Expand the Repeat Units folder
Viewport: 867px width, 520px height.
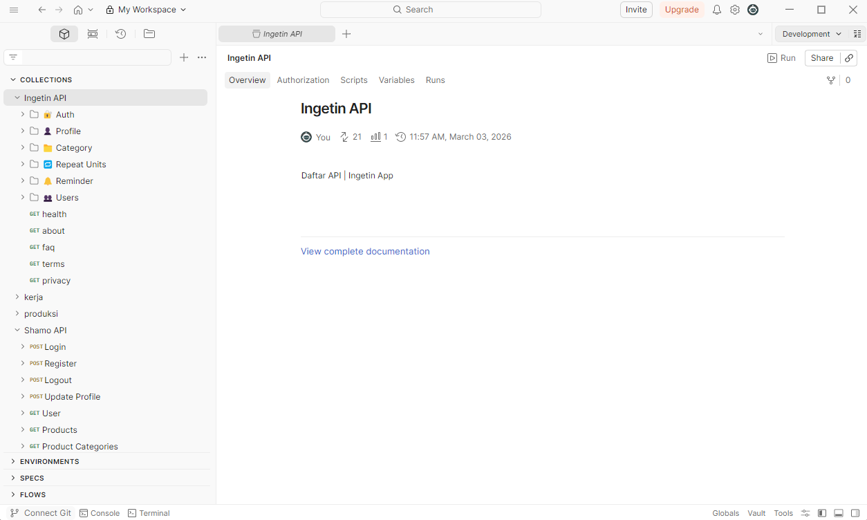point(22,164)
